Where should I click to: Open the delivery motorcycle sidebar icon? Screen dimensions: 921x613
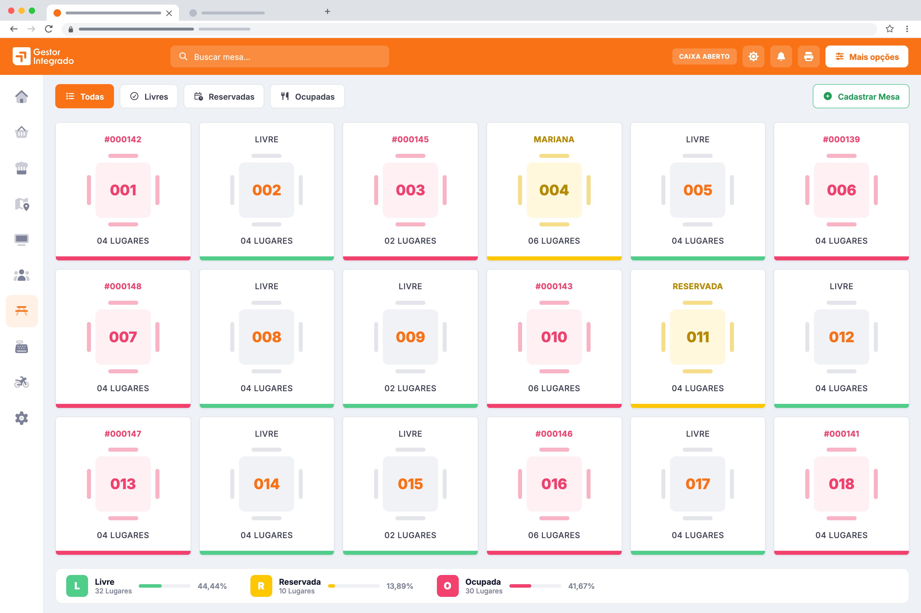tap(22, 382)
